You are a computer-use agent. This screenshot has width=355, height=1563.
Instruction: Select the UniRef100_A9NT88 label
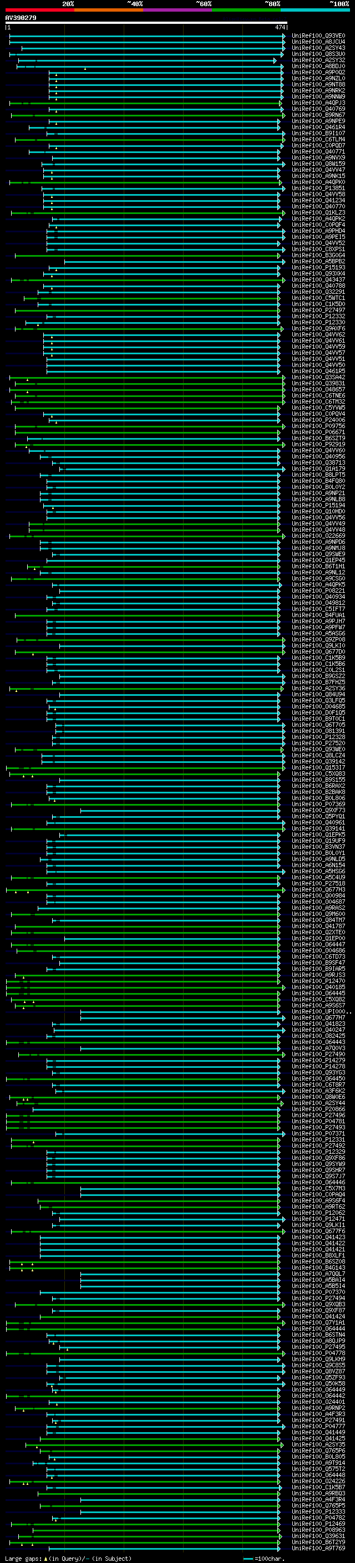tap(318, 84)
